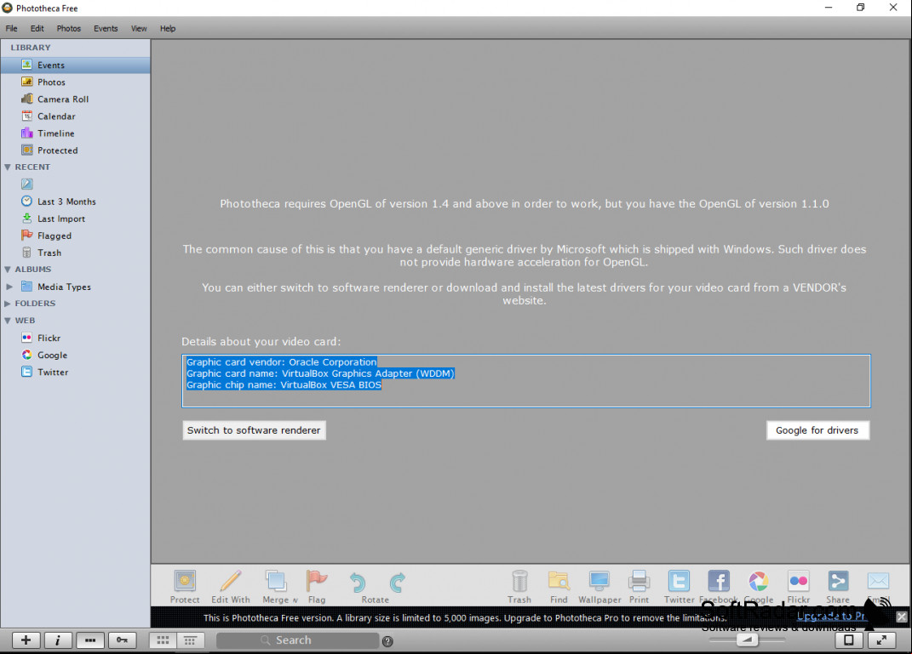Open the File menu
The height and width of the screenshot is (654, 912).
click(12, 28)
